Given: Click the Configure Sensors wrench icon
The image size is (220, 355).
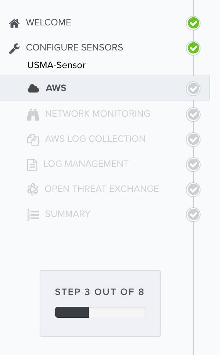Looking at the screenshot, I should pos(14,49).
